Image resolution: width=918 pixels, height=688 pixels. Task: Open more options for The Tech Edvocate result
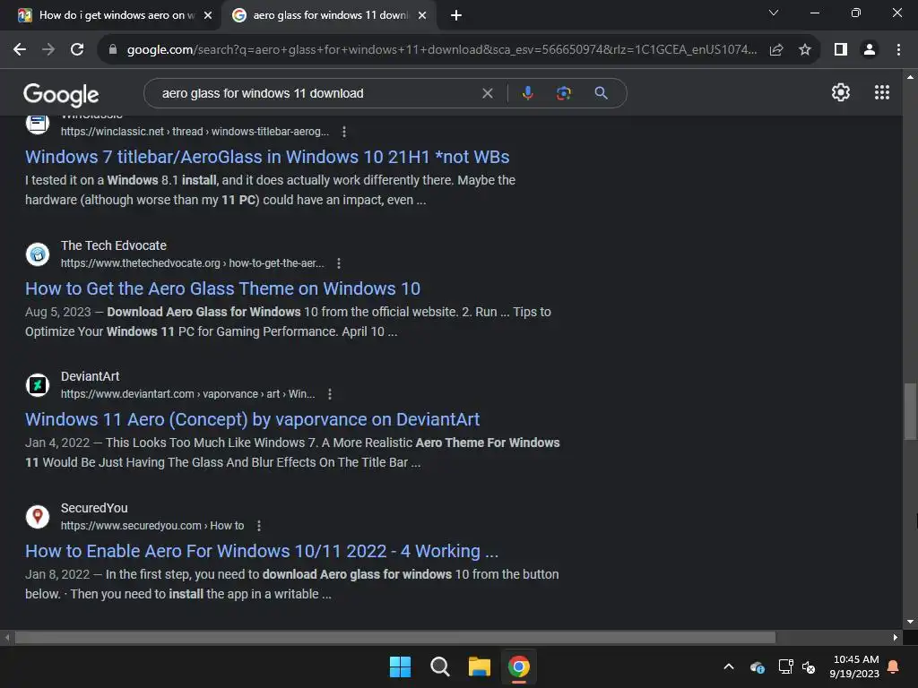[338, 263]
